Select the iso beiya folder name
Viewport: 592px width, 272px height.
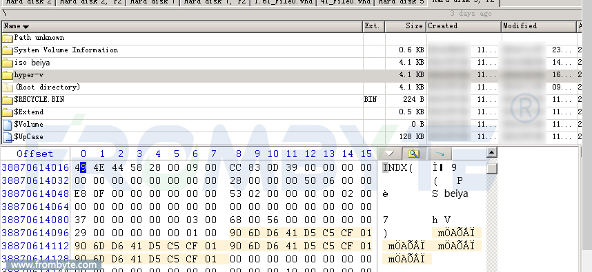pos(32,63)
